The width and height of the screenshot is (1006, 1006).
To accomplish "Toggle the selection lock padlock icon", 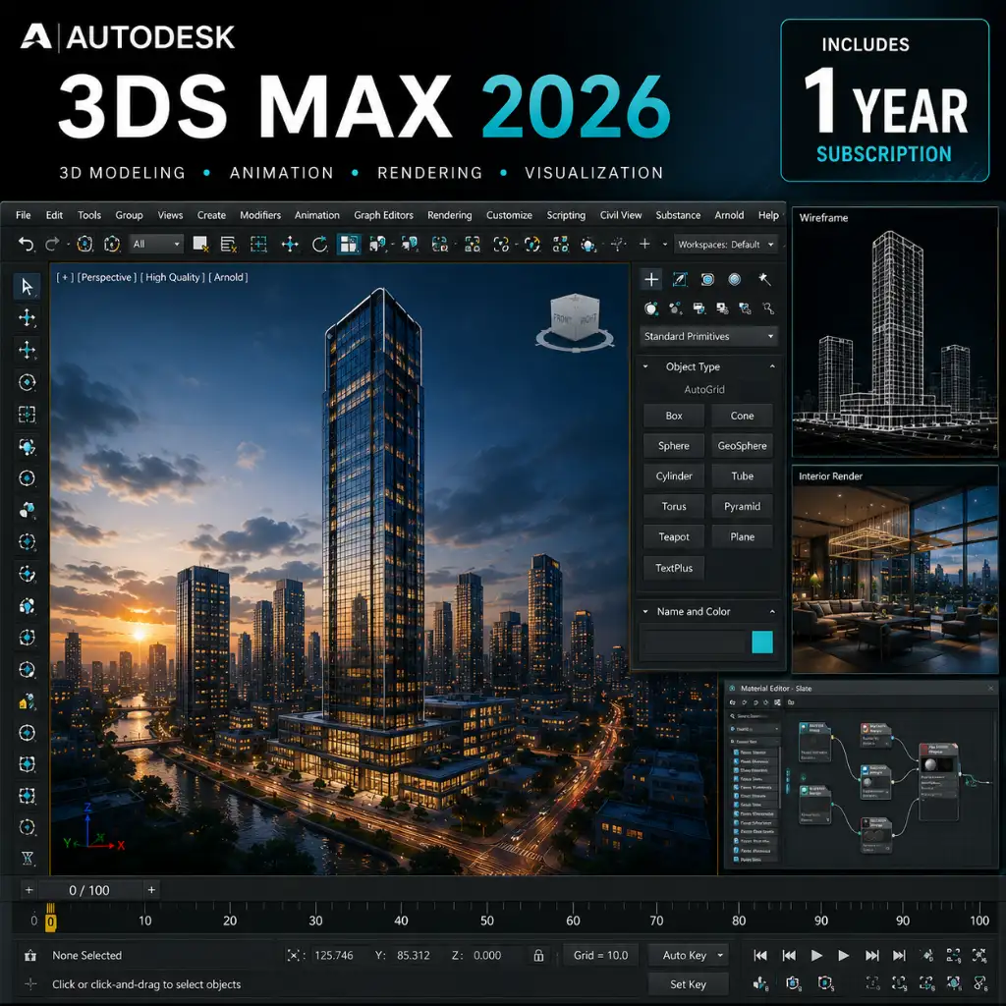I will (x=539, y=955).
